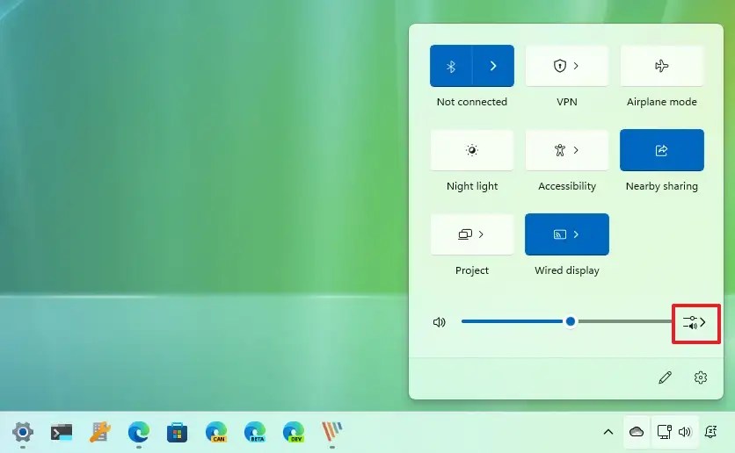Toggle Night light
Image resolution: width=735 pixels, height=453 pixels.
click(472, 150)
